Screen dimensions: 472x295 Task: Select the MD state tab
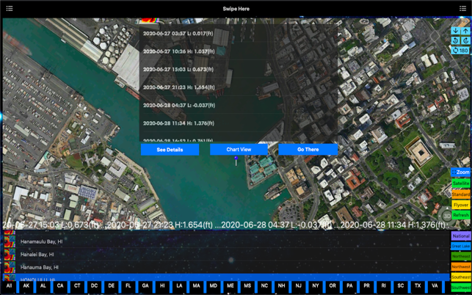pyautogui.click(x=213, y=286)
